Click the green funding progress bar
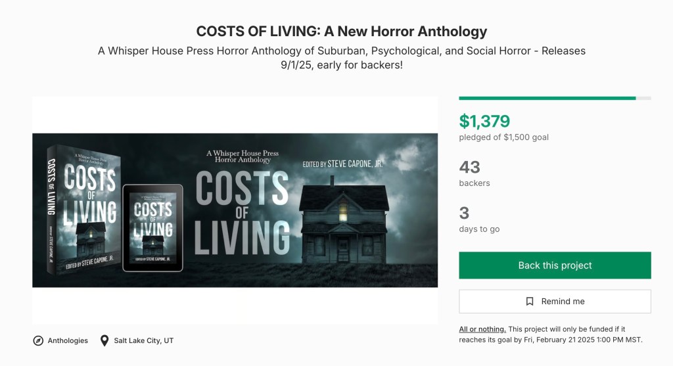 click(x=547, y=98)
